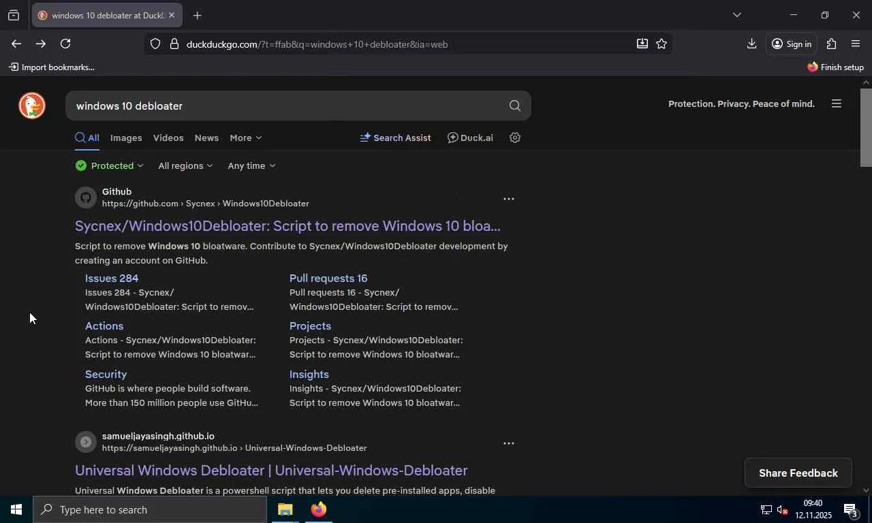Open a new browser tab
The width and height of the screenshot is (872, 523).
197,15
